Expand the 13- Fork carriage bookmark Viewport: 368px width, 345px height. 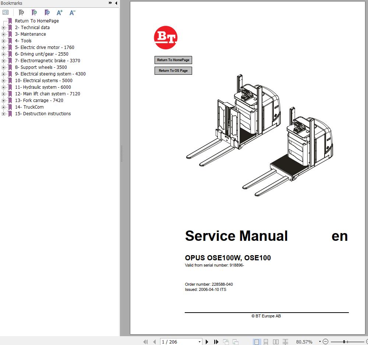click(3, 101)
